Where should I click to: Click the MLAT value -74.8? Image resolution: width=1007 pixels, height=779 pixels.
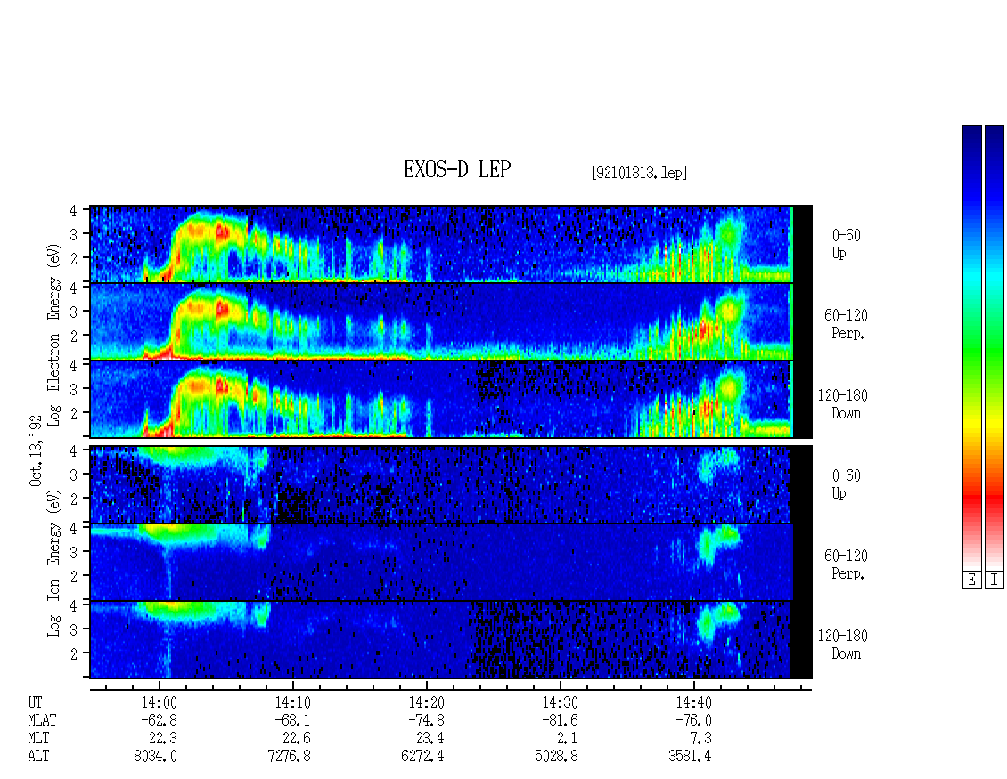pos(427,720)
